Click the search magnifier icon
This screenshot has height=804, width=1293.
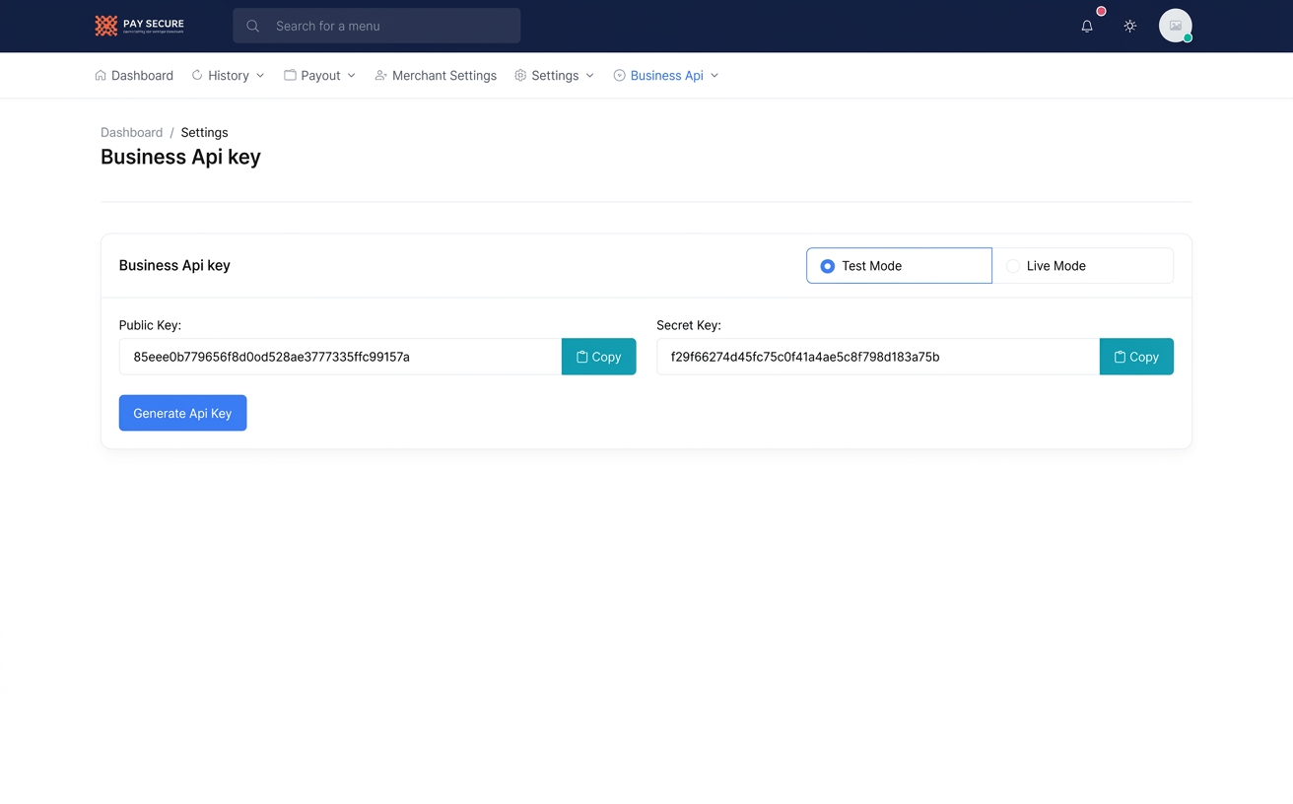(253, 27)
